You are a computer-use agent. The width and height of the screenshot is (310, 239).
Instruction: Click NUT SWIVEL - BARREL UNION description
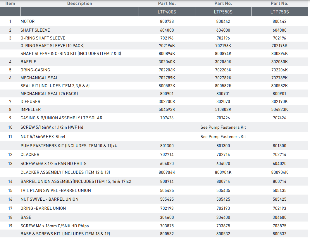49,199
